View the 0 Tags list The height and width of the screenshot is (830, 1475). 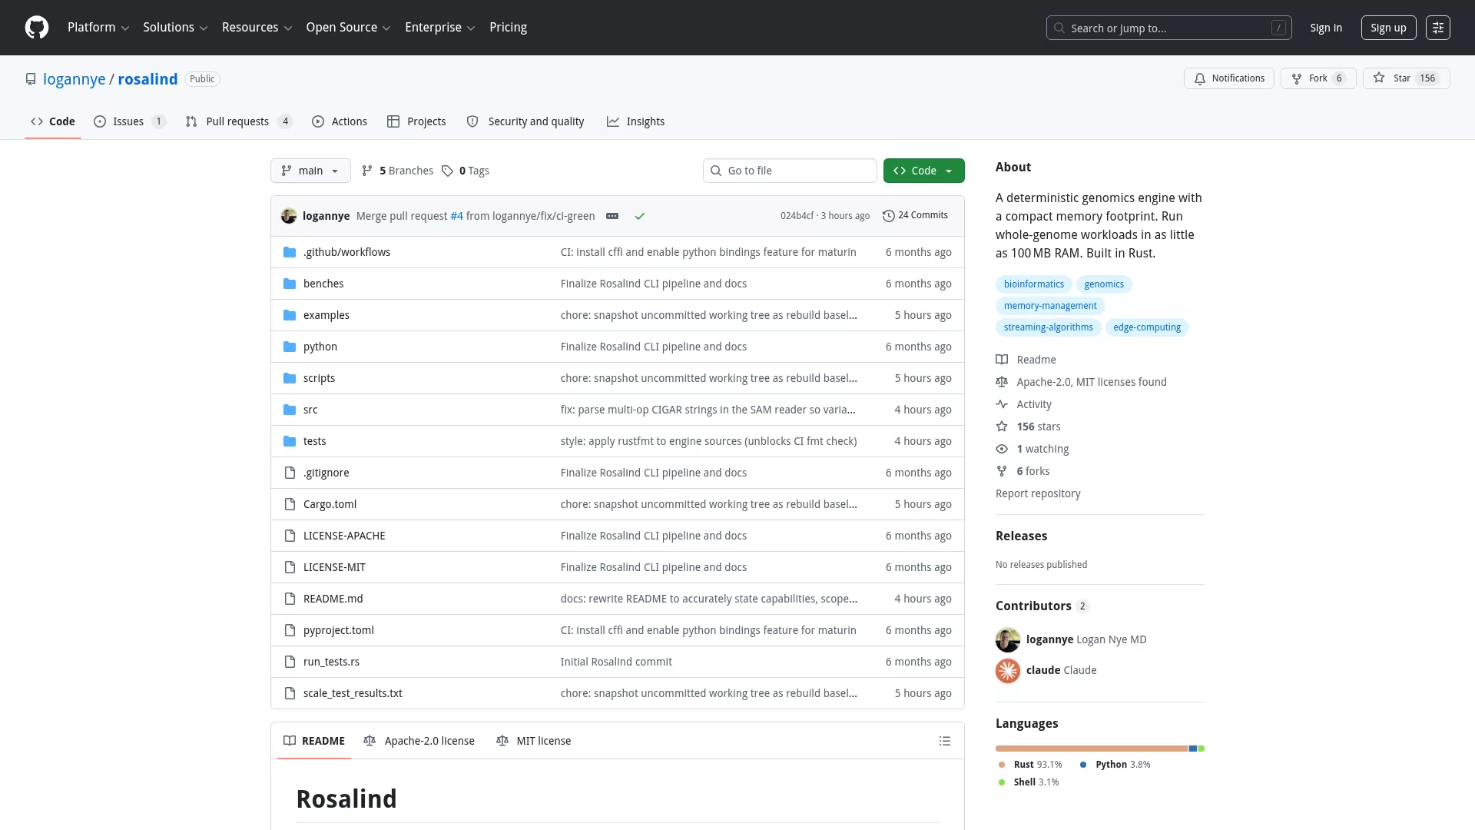click(x=466, y=171)
